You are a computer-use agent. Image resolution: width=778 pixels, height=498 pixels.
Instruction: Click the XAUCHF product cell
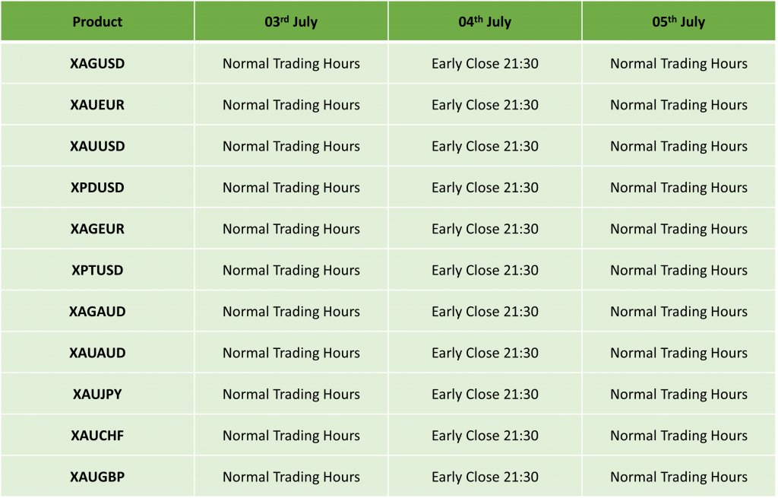tap(97, 436)
